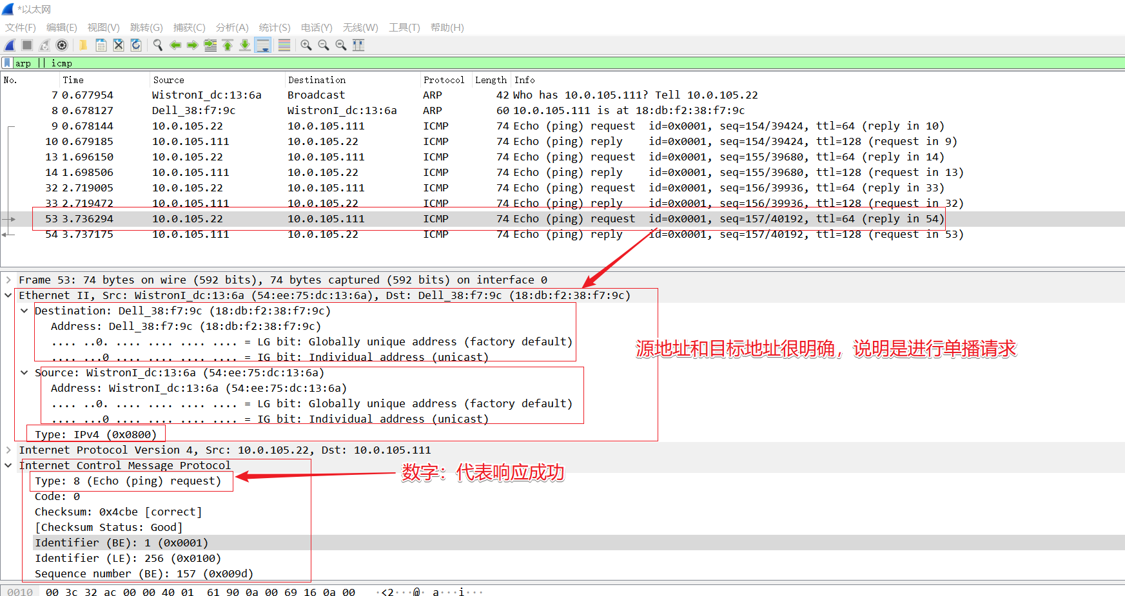
Task: Open the 编辑(E) menu
Action: (x=62, y=28)
